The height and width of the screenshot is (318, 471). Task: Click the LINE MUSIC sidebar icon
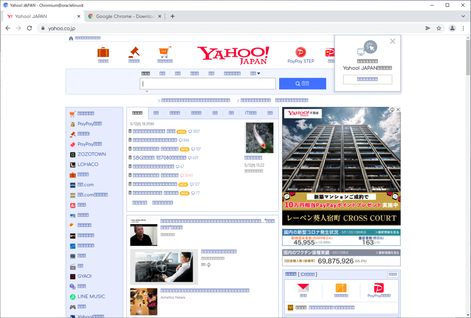tap(72, 297)
